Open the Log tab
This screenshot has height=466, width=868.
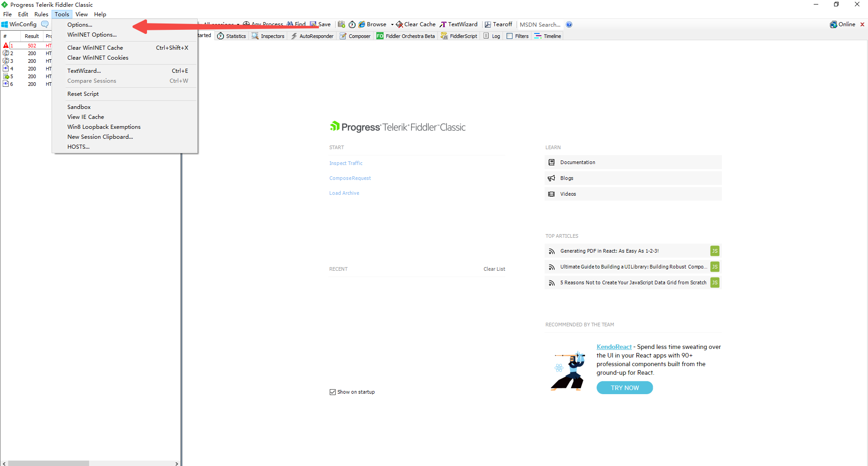pyautogui.click(x=492, y=36)
